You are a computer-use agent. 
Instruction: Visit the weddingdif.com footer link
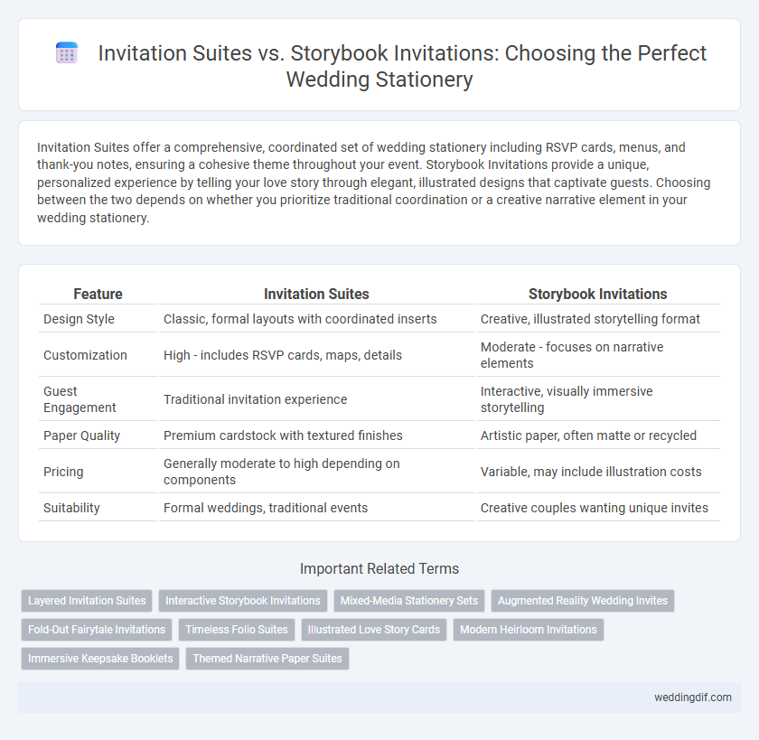point(693,698)
